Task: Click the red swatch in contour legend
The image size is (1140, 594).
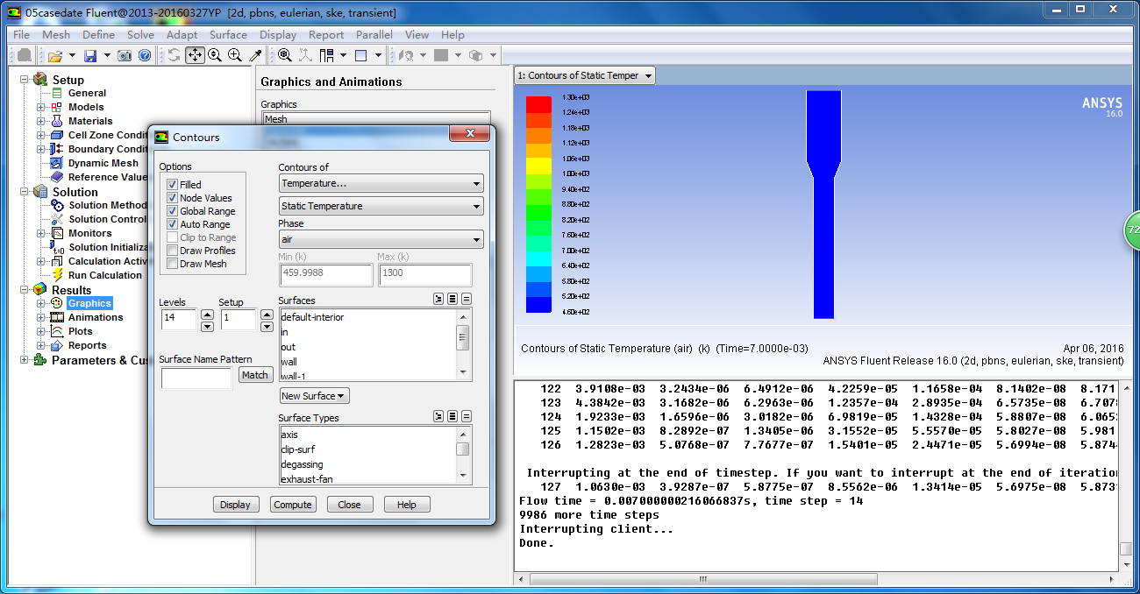Action: click(x=538, y=104)
